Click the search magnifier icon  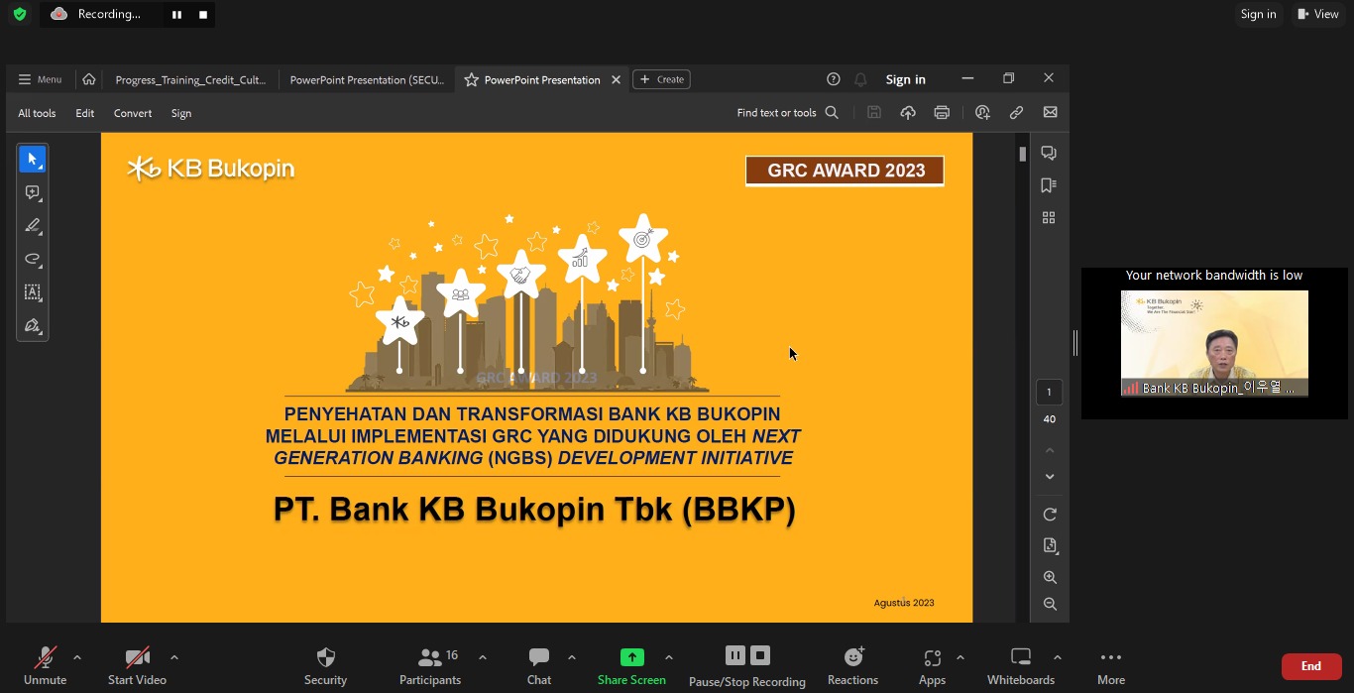[832, 113]
